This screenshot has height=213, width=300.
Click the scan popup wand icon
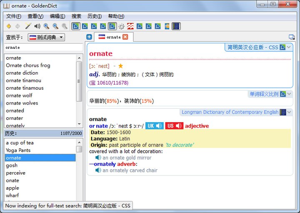pos(28,26)
